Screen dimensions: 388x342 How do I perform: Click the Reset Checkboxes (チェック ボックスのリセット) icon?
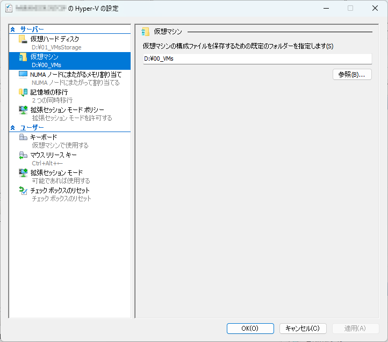23,191
